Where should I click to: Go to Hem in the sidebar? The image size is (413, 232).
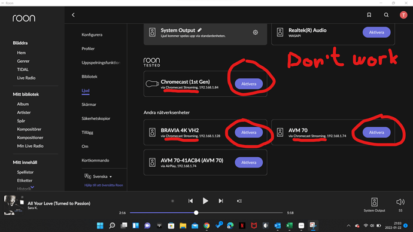(x=22, y=53)
